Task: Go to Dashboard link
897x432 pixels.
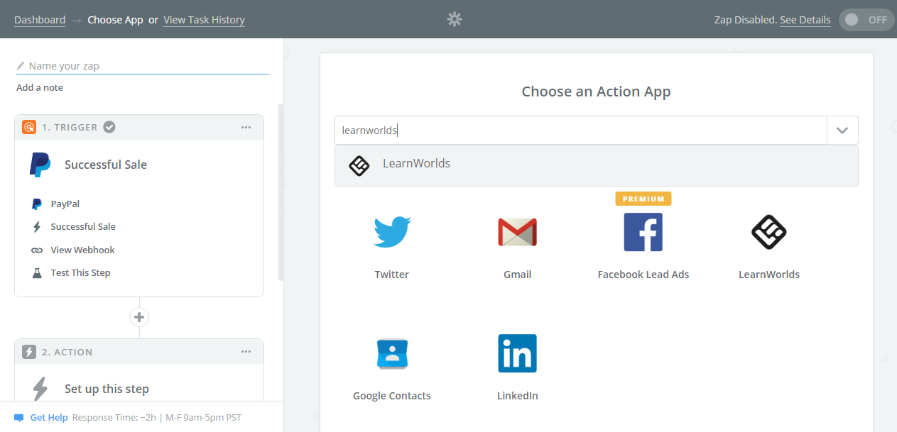Action: click(x=40, y=20)
